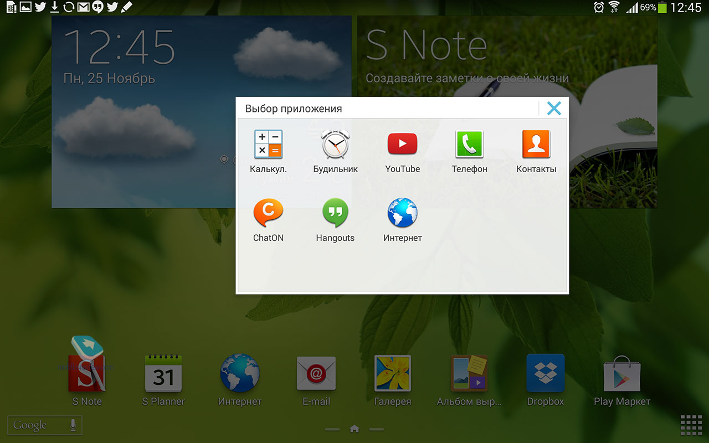Choose YouTube from the app picker
Screen dimensions: 709x443
[x=402, y=145]
